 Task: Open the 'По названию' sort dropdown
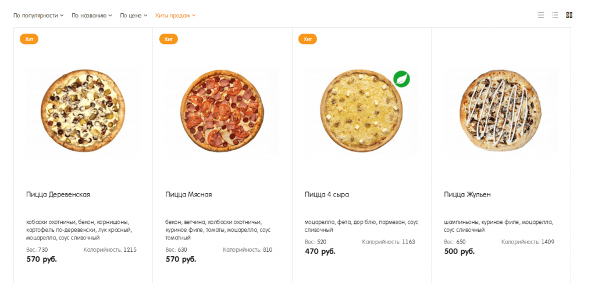(92, 16)
